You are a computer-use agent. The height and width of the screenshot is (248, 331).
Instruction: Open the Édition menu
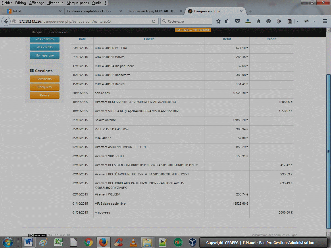point(20,3)
